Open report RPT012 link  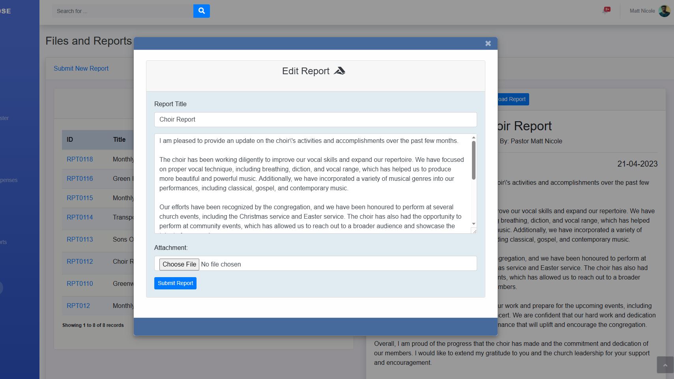[x=78, y=306]
